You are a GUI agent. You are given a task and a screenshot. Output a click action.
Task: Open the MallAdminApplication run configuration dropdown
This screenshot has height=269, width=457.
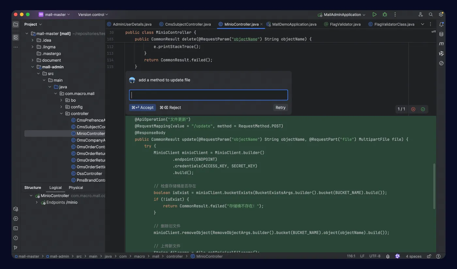(x=342, y=14)
